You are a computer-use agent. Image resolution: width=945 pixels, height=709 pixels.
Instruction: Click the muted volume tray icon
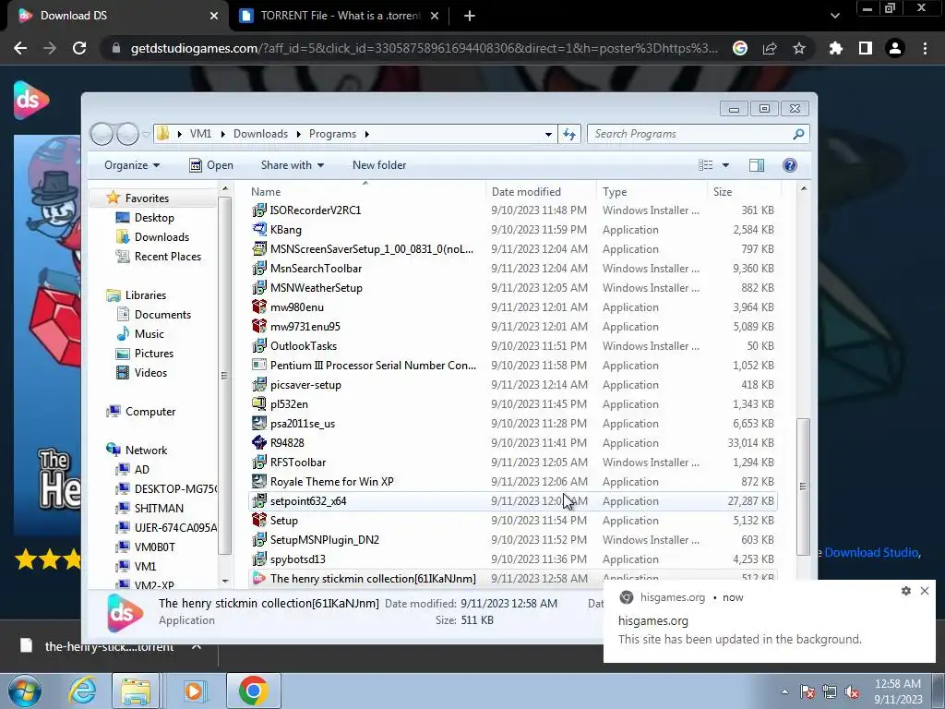[852, 692]
